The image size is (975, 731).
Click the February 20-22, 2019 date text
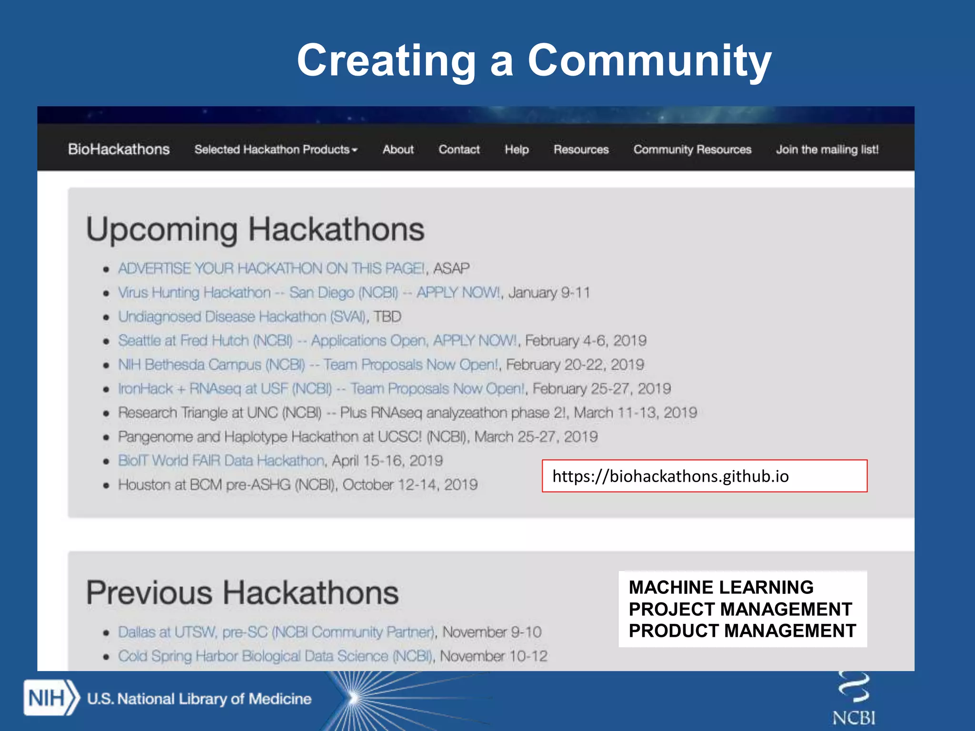pos(575,365)
